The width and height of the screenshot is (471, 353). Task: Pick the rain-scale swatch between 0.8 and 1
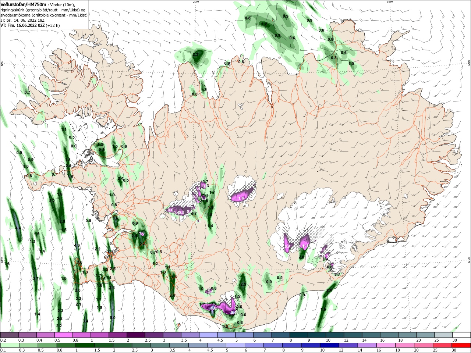point(66,345)
